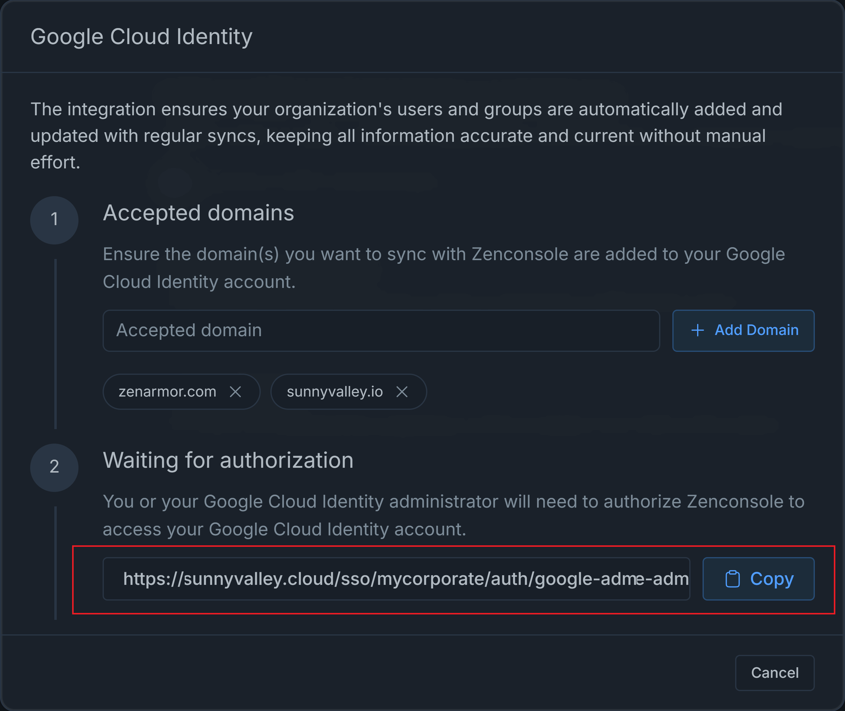Viewport: 845px width, 711px height.
Task: Select the zenarmor.com chip label
Action: [167, 392]
